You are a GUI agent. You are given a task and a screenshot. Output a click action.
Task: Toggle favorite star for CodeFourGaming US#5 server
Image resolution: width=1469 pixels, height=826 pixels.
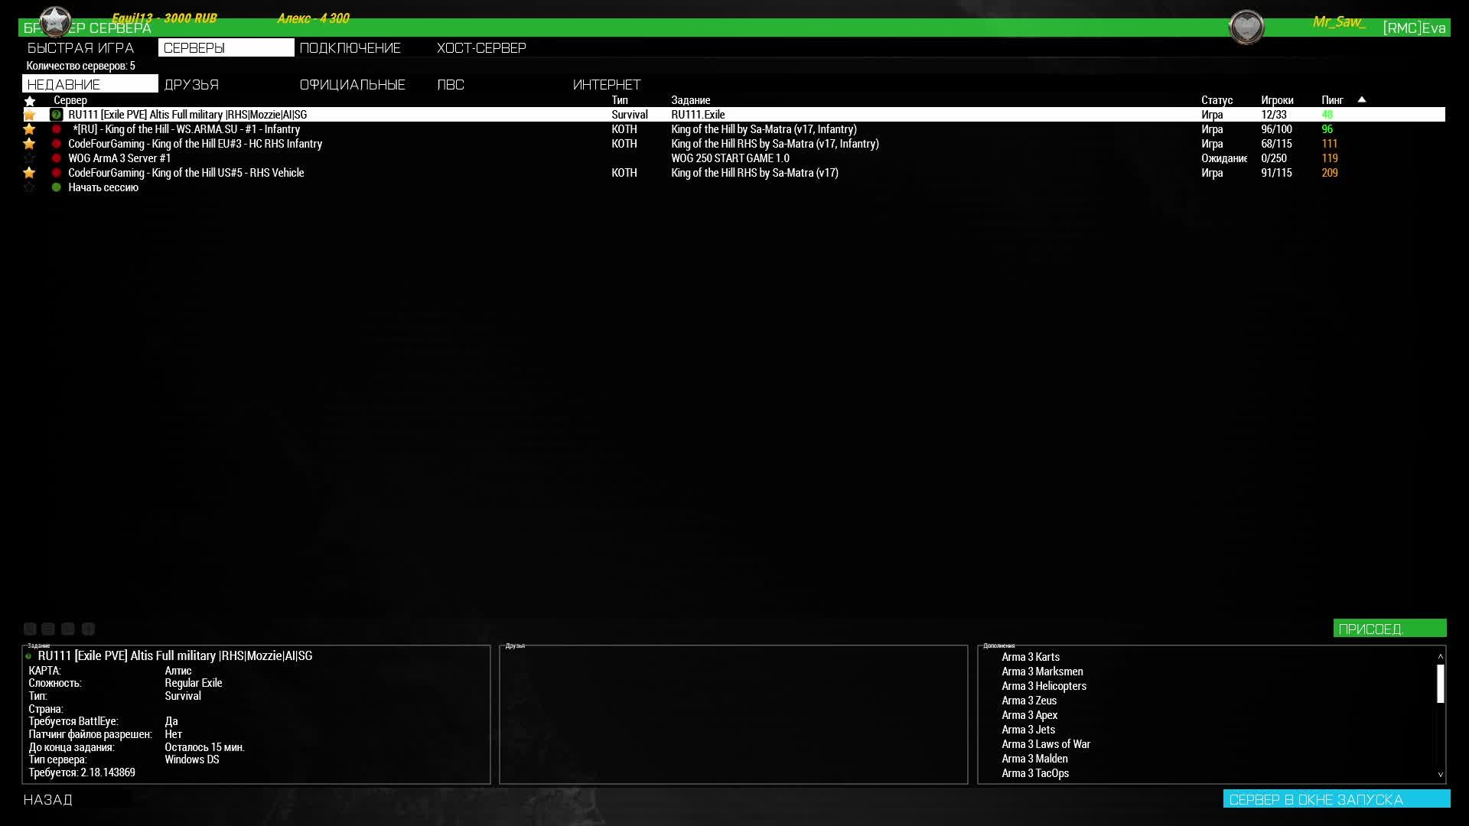(30, 173)
